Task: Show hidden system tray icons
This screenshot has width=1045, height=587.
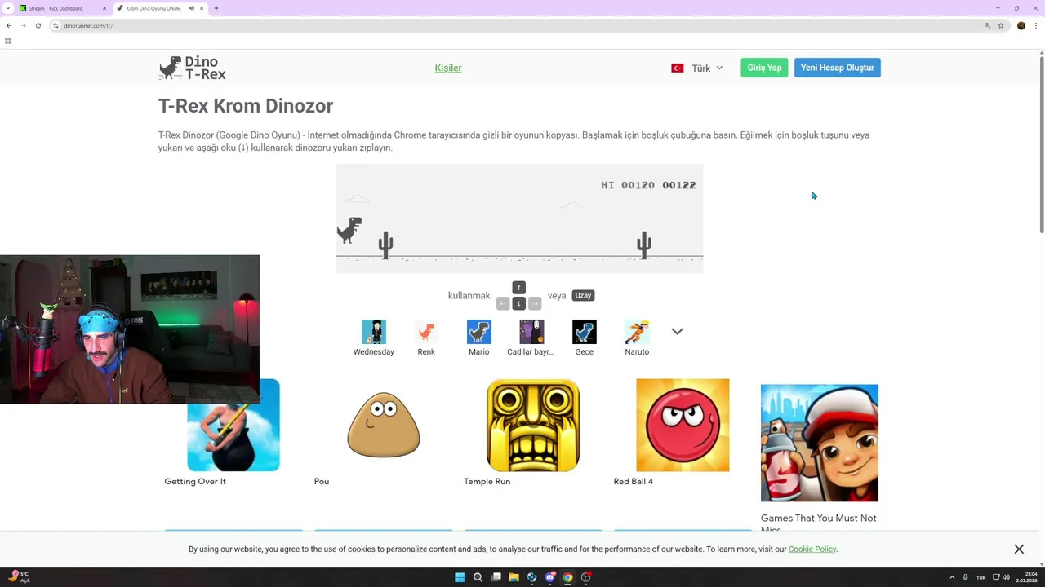Action: pyautogui.click(x=952, y=577)
